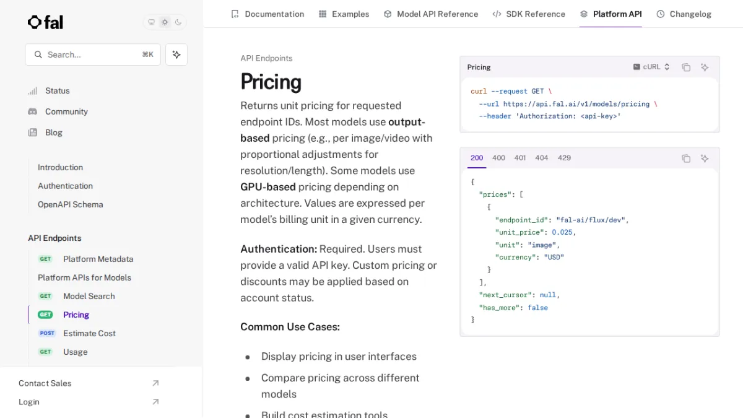Click the sparkle icon in the Pricing request block
743x418 pixels.
(705, 67)
